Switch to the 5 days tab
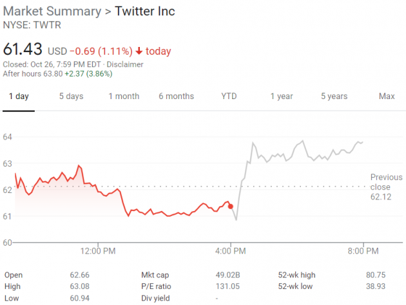Viewport: 406px width, 305px height. [x=71, y=96]
